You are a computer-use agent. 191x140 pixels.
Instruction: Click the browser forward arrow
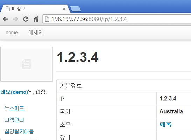click(x=15, y=19)
